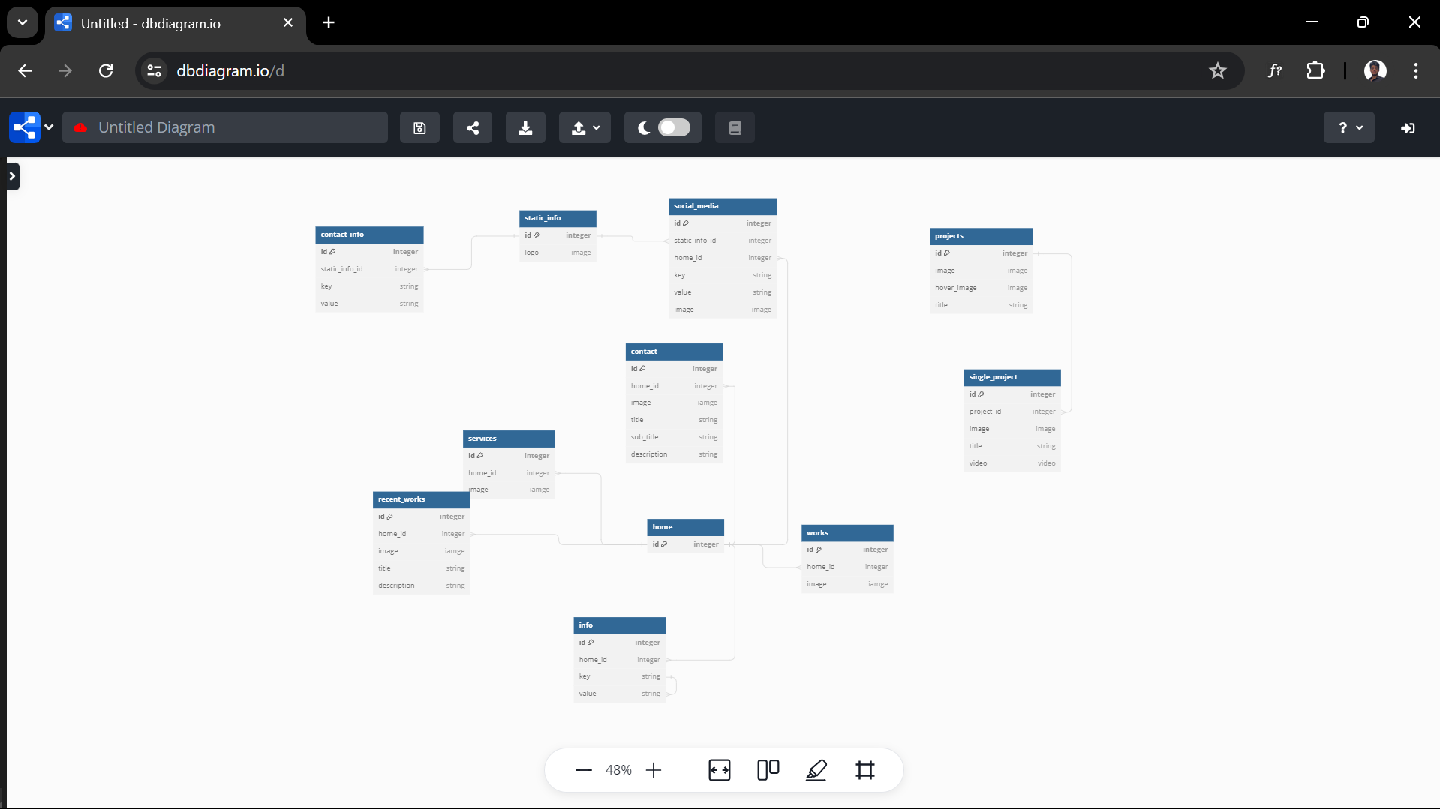
Task: Click the download export icon
Action: (x=525, y=128)
